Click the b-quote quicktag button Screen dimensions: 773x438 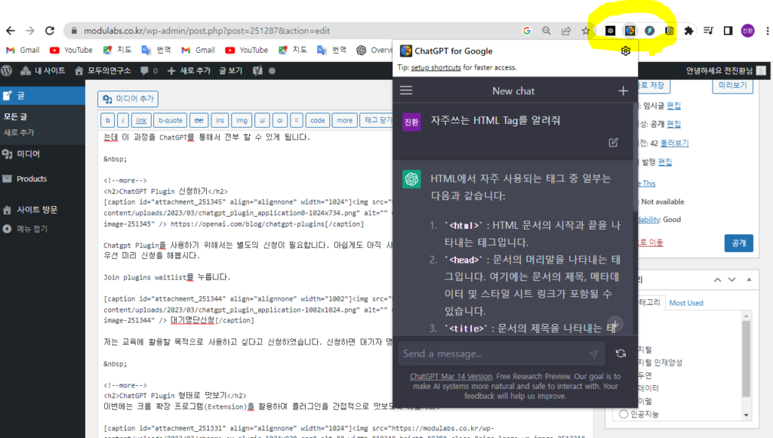[x=170, y=120]
